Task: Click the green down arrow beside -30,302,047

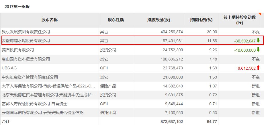Action: [x=258, y=40]
